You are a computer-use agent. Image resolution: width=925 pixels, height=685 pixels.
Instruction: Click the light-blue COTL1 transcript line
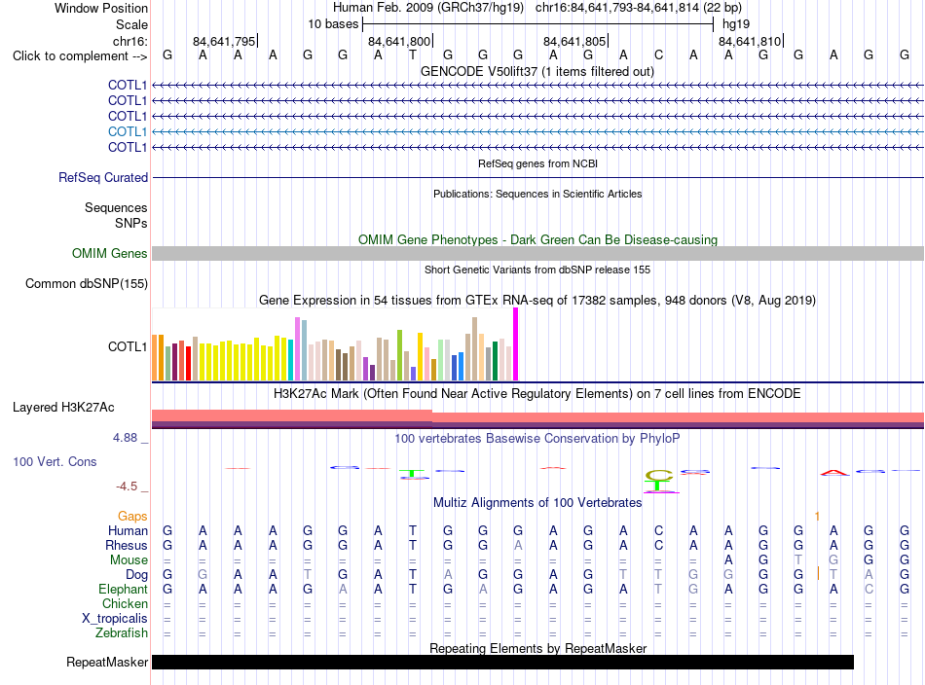coord(537,131)
